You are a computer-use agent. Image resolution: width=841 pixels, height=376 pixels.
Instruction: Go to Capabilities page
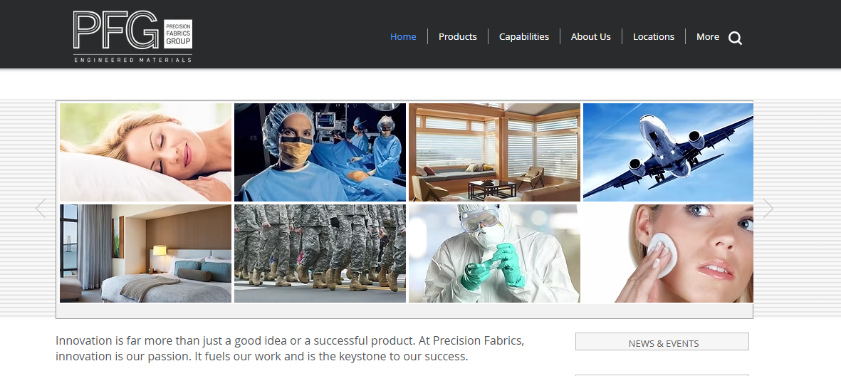click(524, 36)
